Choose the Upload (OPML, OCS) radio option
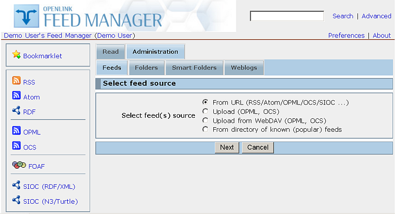Screen dimensions: 395x214 point(205,111)
